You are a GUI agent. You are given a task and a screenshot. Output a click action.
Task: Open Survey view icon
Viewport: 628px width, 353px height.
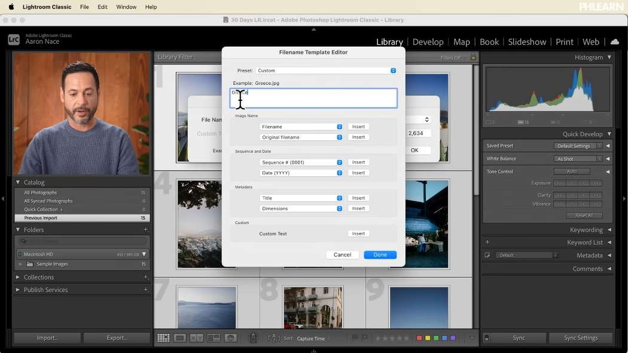click(214, 338)
